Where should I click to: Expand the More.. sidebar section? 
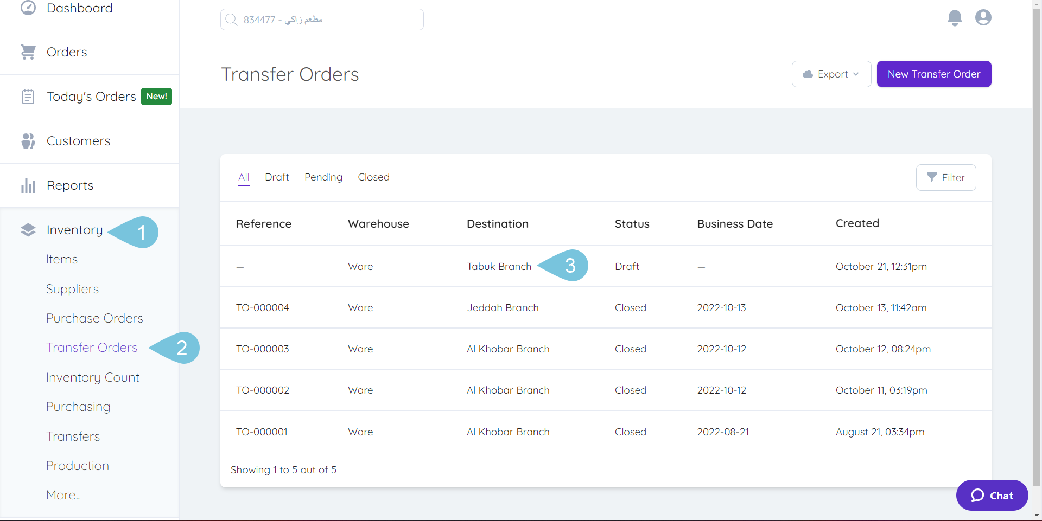[x=62, y=494]
